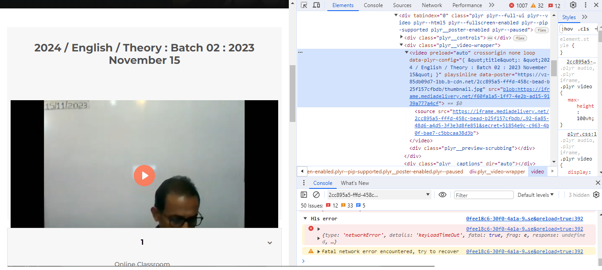Click the ellipsis in plyr__controls div
Image resolution: width=602 pixels, height=270 pixels.
click(x=490, y=38)
